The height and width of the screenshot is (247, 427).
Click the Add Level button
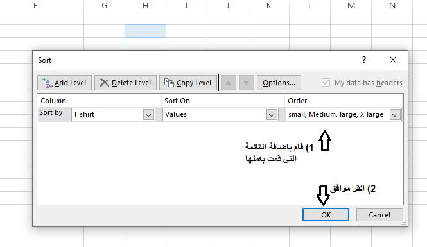pyautogui.click(x=65, y=83)
